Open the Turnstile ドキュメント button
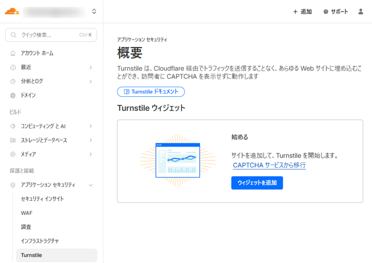This screenshot has width=372, height=263. 151,92
